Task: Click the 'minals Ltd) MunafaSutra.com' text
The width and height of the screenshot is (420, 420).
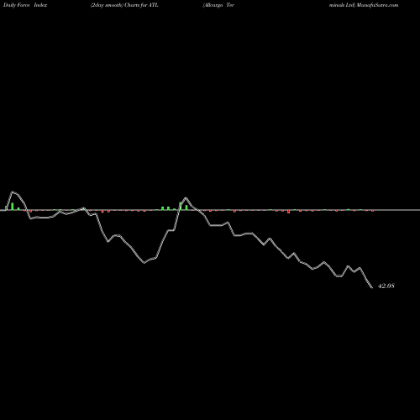Action: tap(364, 5)
